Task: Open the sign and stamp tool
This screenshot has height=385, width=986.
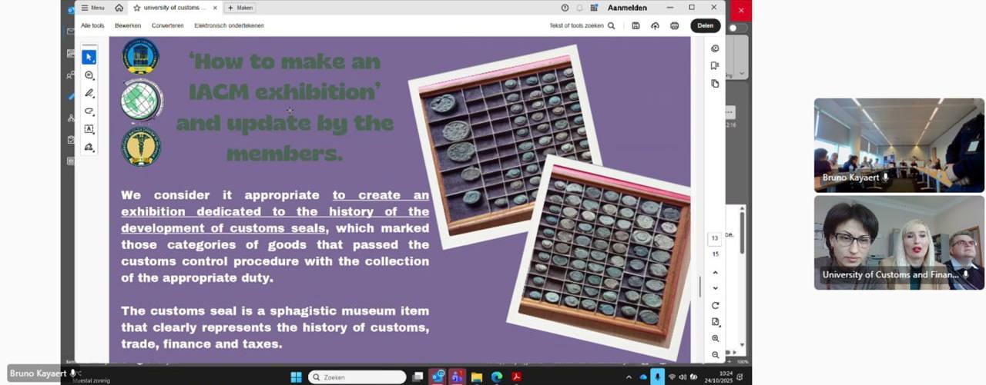Action: point(89,147)
